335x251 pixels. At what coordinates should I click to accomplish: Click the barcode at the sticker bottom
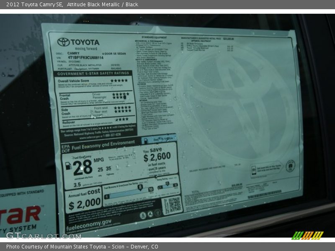coord(264,195)
